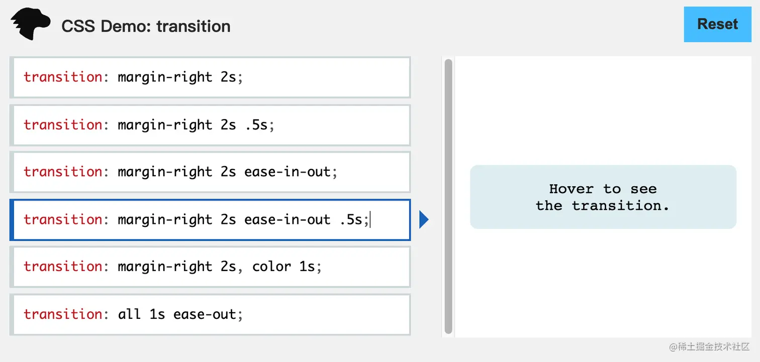
Task: Place cursor after ".5s;" in the selected example
Action: coord(370,219)
